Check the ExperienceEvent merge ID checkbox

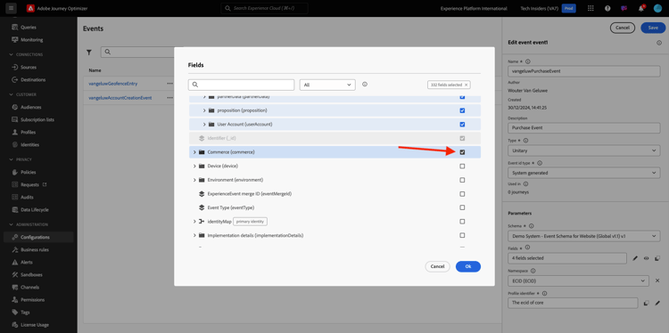coord(462,194)
